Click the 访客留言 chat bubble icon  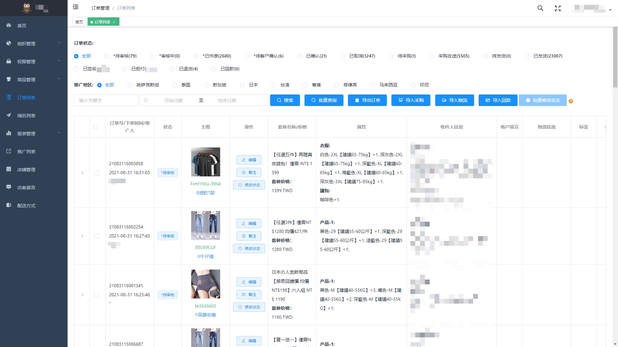(x=9, y=187)
